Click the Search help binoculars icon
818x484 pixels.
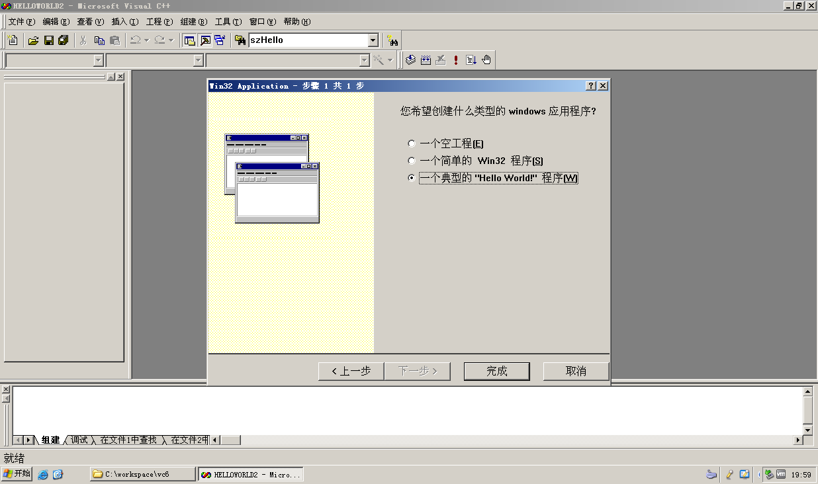tap(392, 40)
